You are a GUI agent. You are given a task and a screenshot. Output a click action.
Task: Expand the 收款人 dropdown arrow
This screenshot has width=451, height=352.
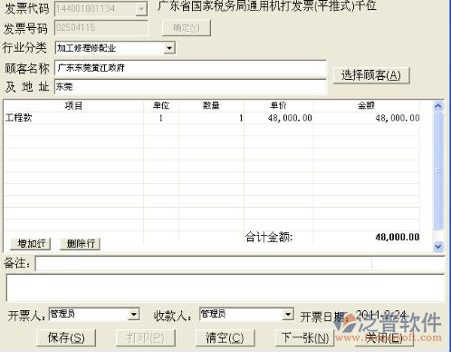[x=288, y=315]
